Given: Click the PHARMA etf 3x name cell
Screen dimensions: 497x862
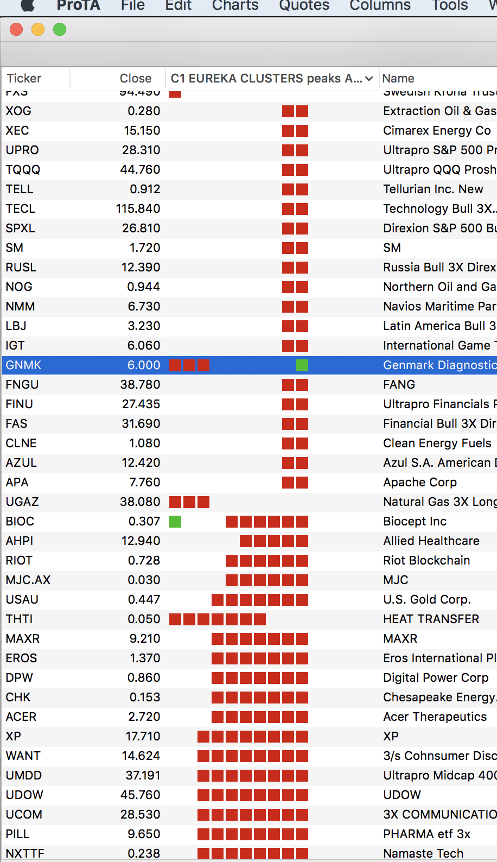Looking at the screenshot, I should [x=426, y=834].
